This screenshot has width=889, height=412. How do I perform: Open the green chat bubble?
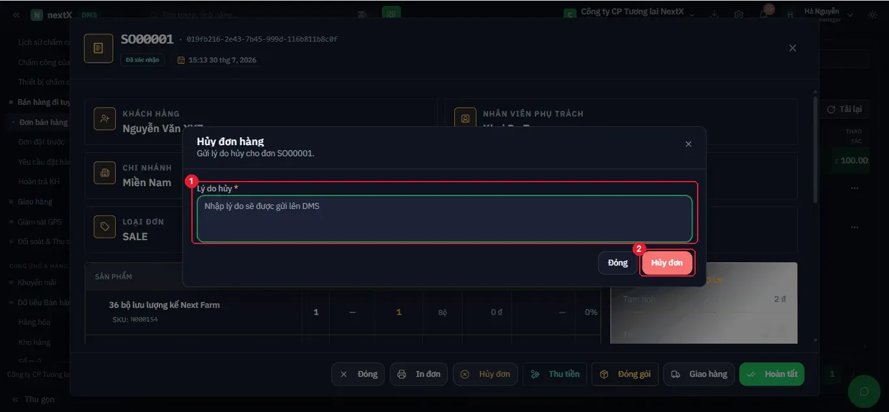pos(864,391)
